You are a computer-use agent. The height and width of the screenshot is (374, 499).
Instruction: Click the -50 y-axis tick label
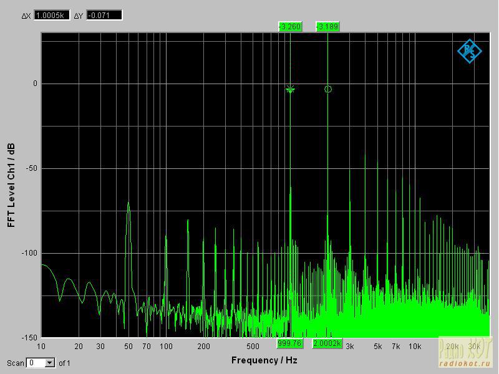pos(31,168)
